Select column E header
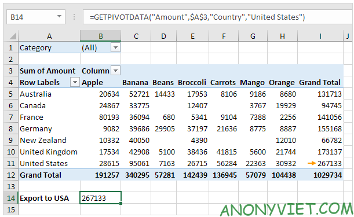Viewport: 354px width, 217px height. point(192,36)
